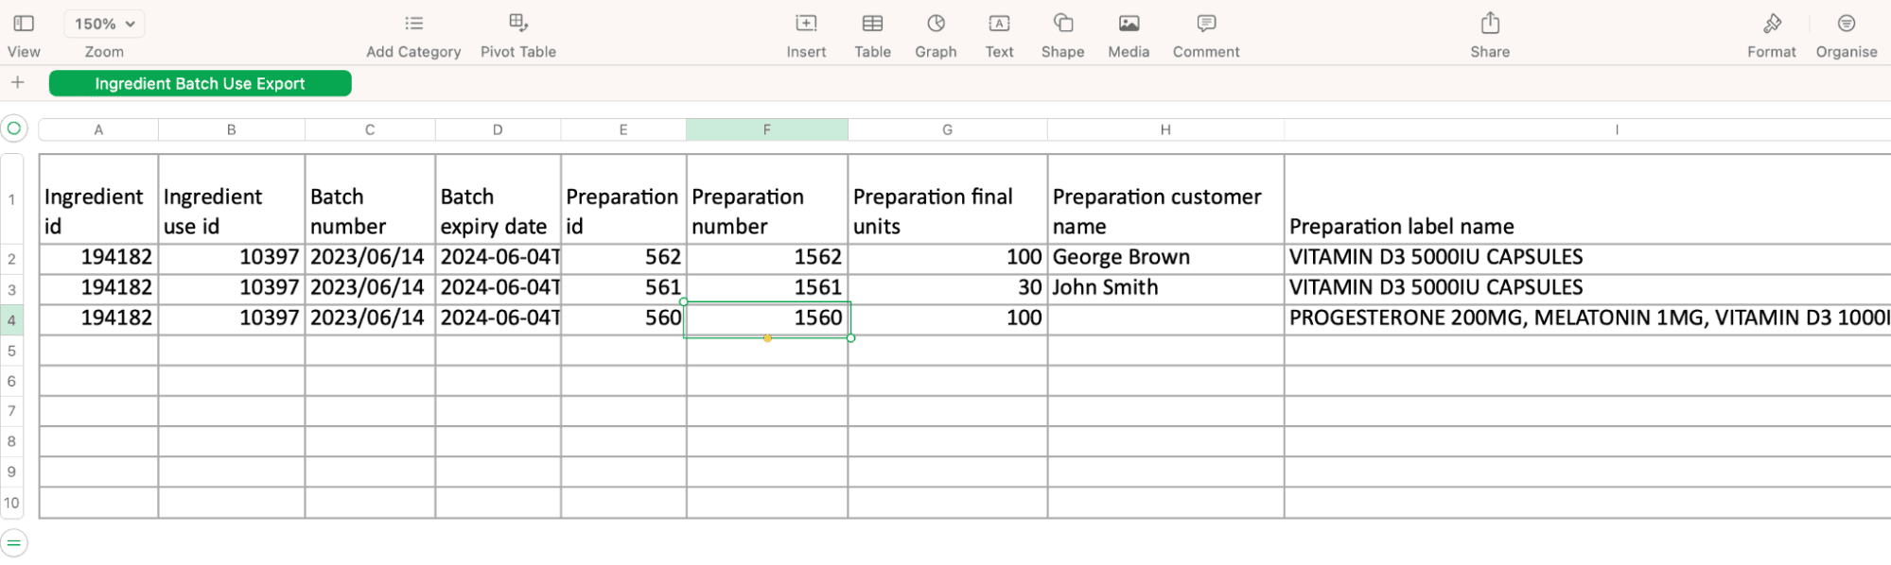Click the add-row handle below the table
1891x565 pixels.
tap(14, 542)
